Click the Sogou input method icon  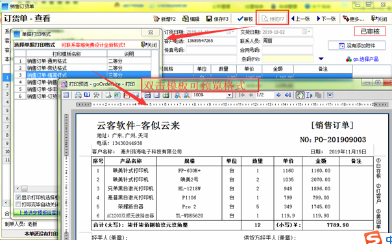[373, 238]
